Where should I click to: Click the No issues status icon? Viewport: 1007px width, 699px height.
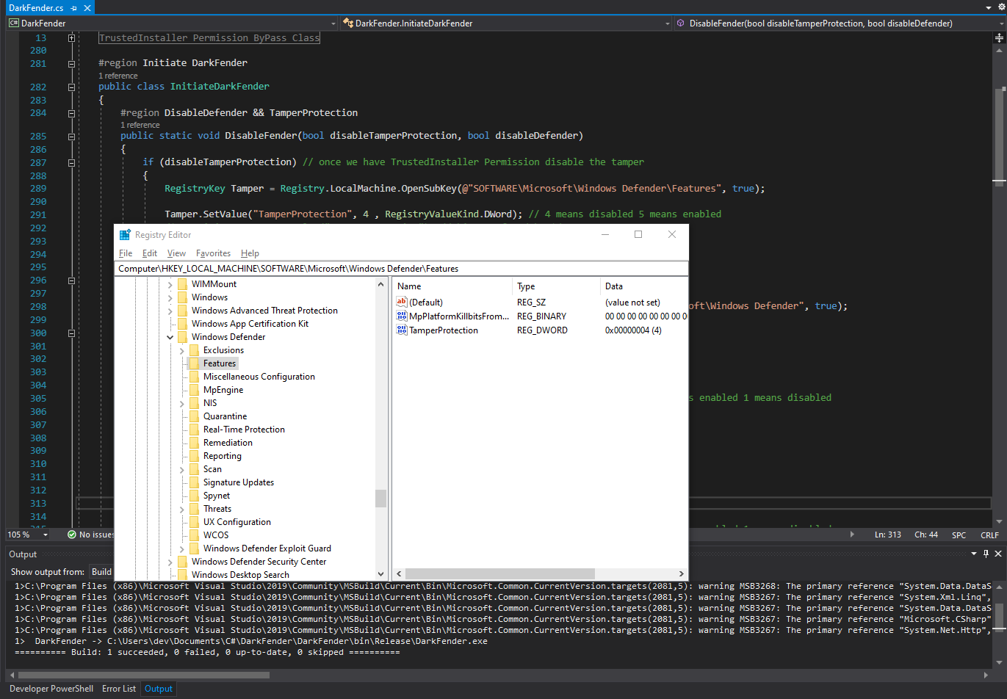pos(72,535)
